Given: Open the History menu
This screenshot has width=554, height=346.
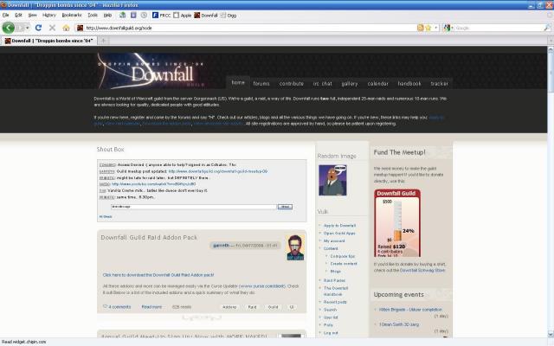Looking at the screenshot, I should pyautogui.click(x=49, y=16).
